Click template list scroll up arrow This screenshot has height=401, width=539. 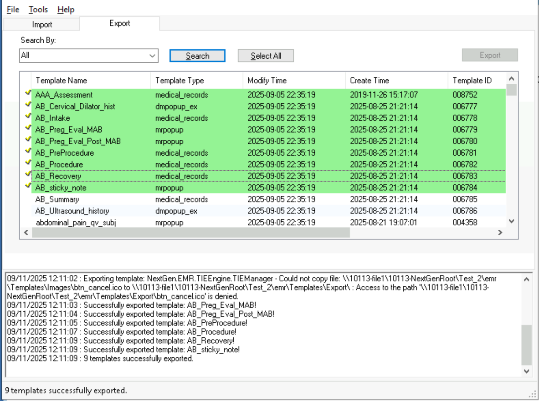[x=512, y=79]
